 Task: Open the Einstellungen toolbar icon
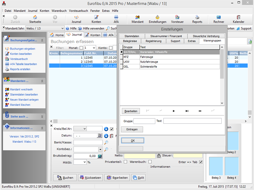point(157,19)
